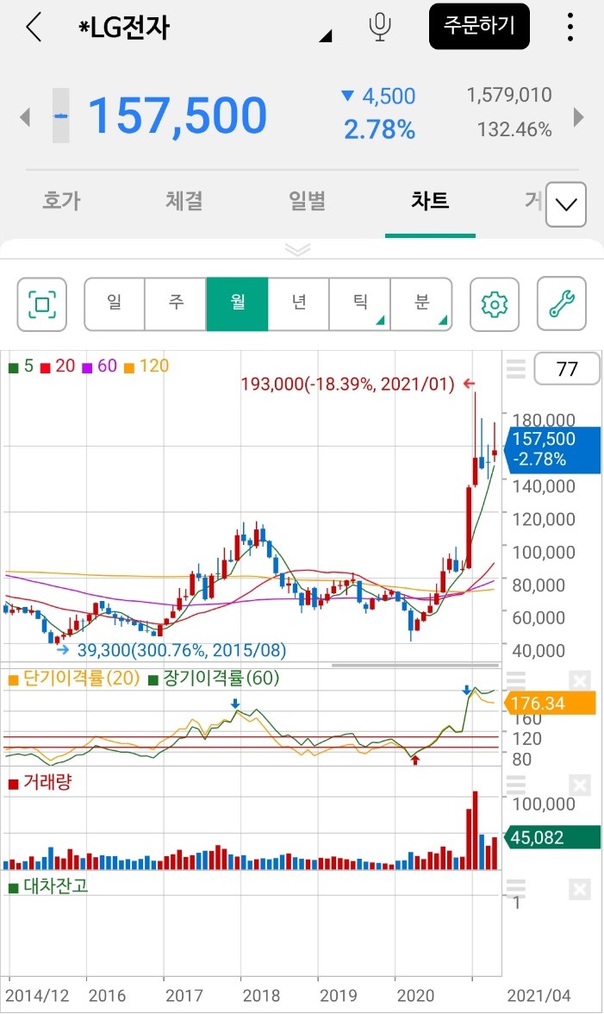Select the 차트 tab

click(430, 200)
